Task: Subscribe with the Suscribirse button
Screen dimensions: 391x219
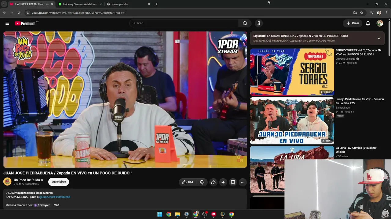Action: (59, 182)
